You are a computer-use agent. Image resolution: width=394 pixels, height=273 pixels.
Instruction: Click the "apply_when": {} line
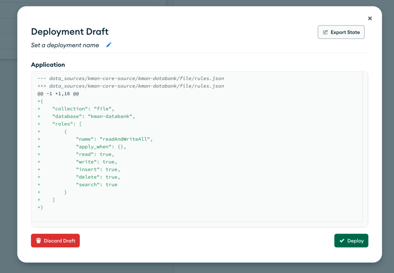[x=101, y=147]
